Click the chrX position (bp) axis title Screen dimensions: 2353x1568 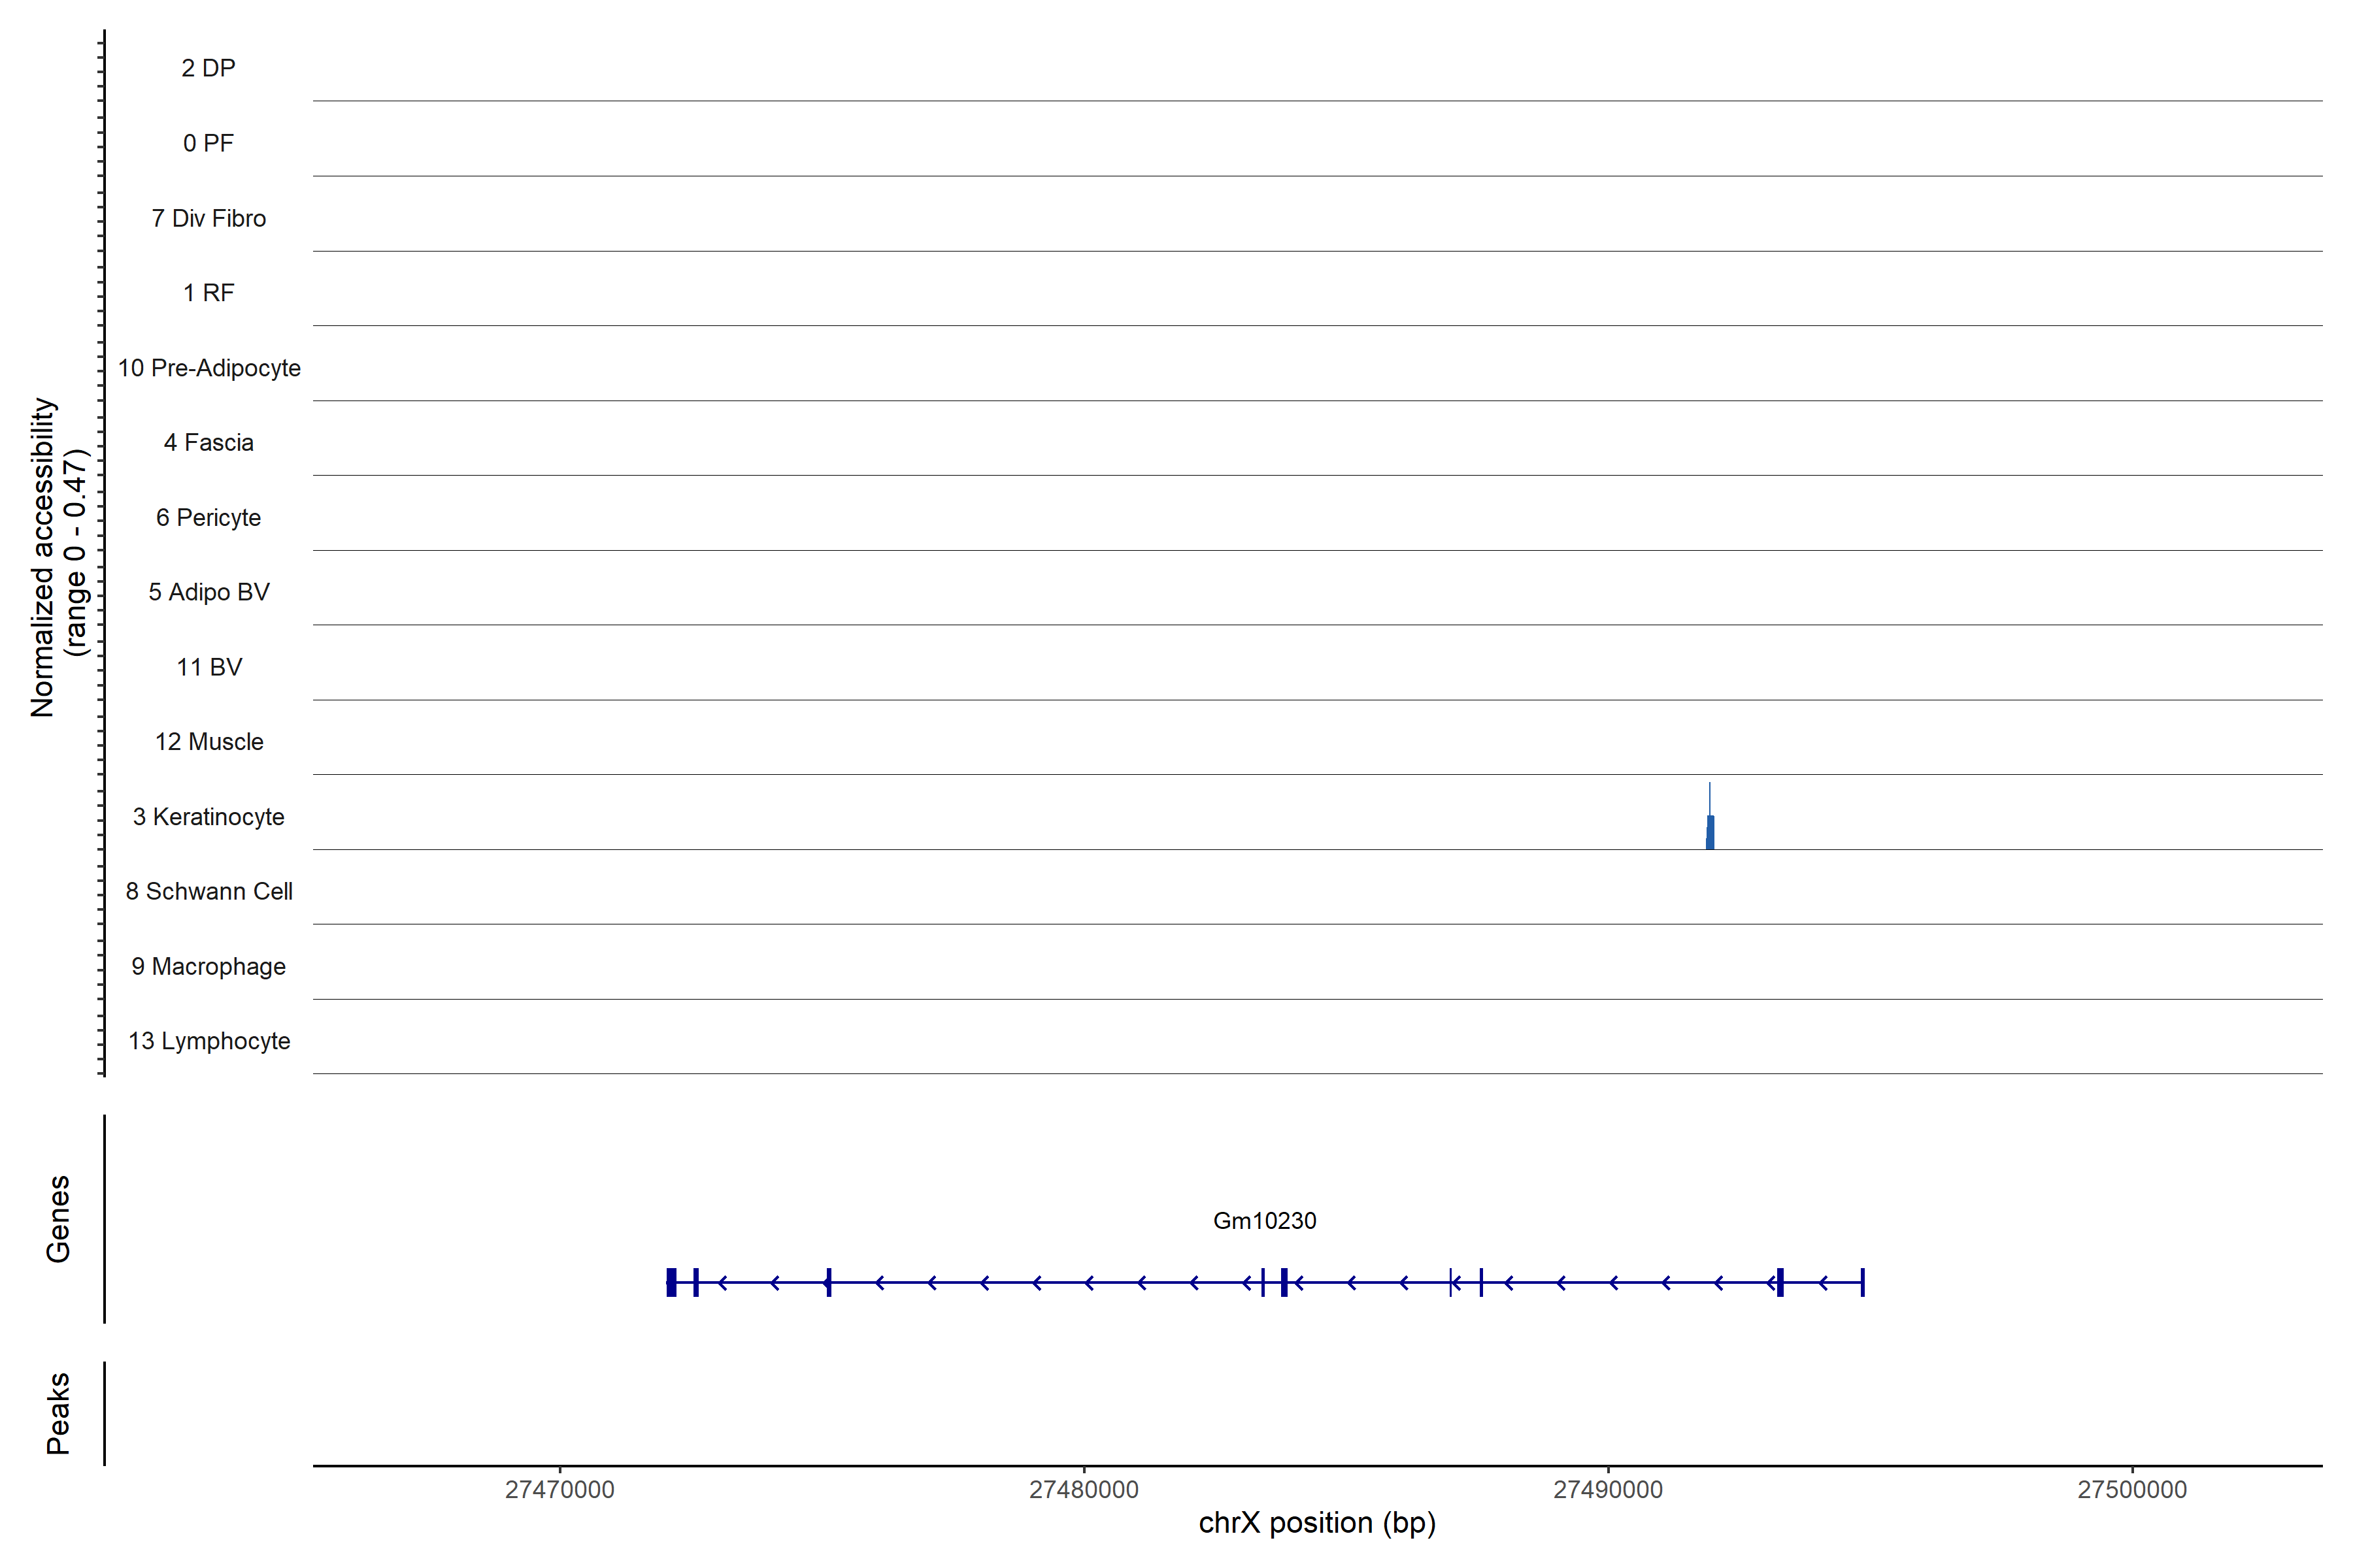[x=1316, y=1523]
